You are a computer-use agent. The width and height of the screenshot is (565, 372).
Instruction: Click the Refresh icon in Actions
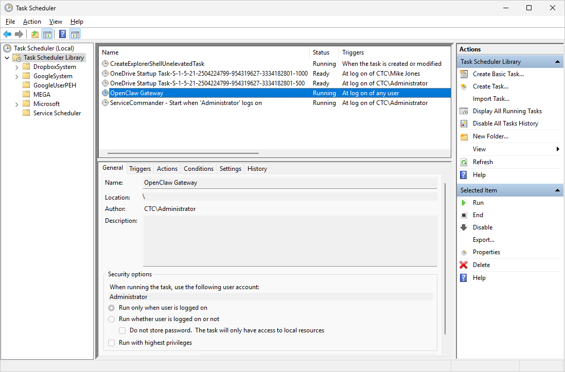pyautogui.click(x=464, y=162)
